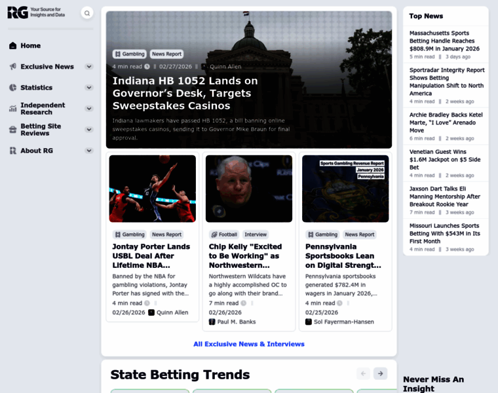The width and height of the screenshot is (498, 393).
Task: Click clock icon on Chip Kelly card
Action: click(243, 303)
